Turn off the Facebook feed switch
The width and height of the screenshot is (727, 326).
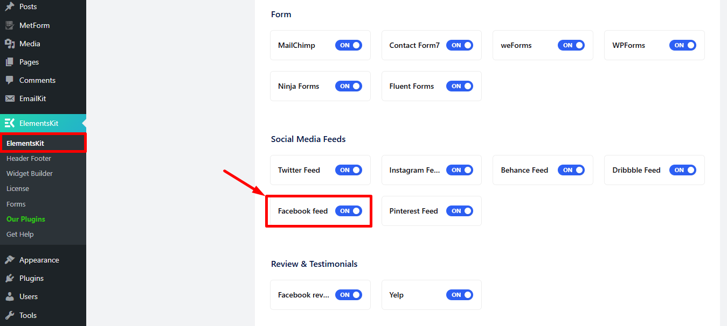click(x=349, y=211)
